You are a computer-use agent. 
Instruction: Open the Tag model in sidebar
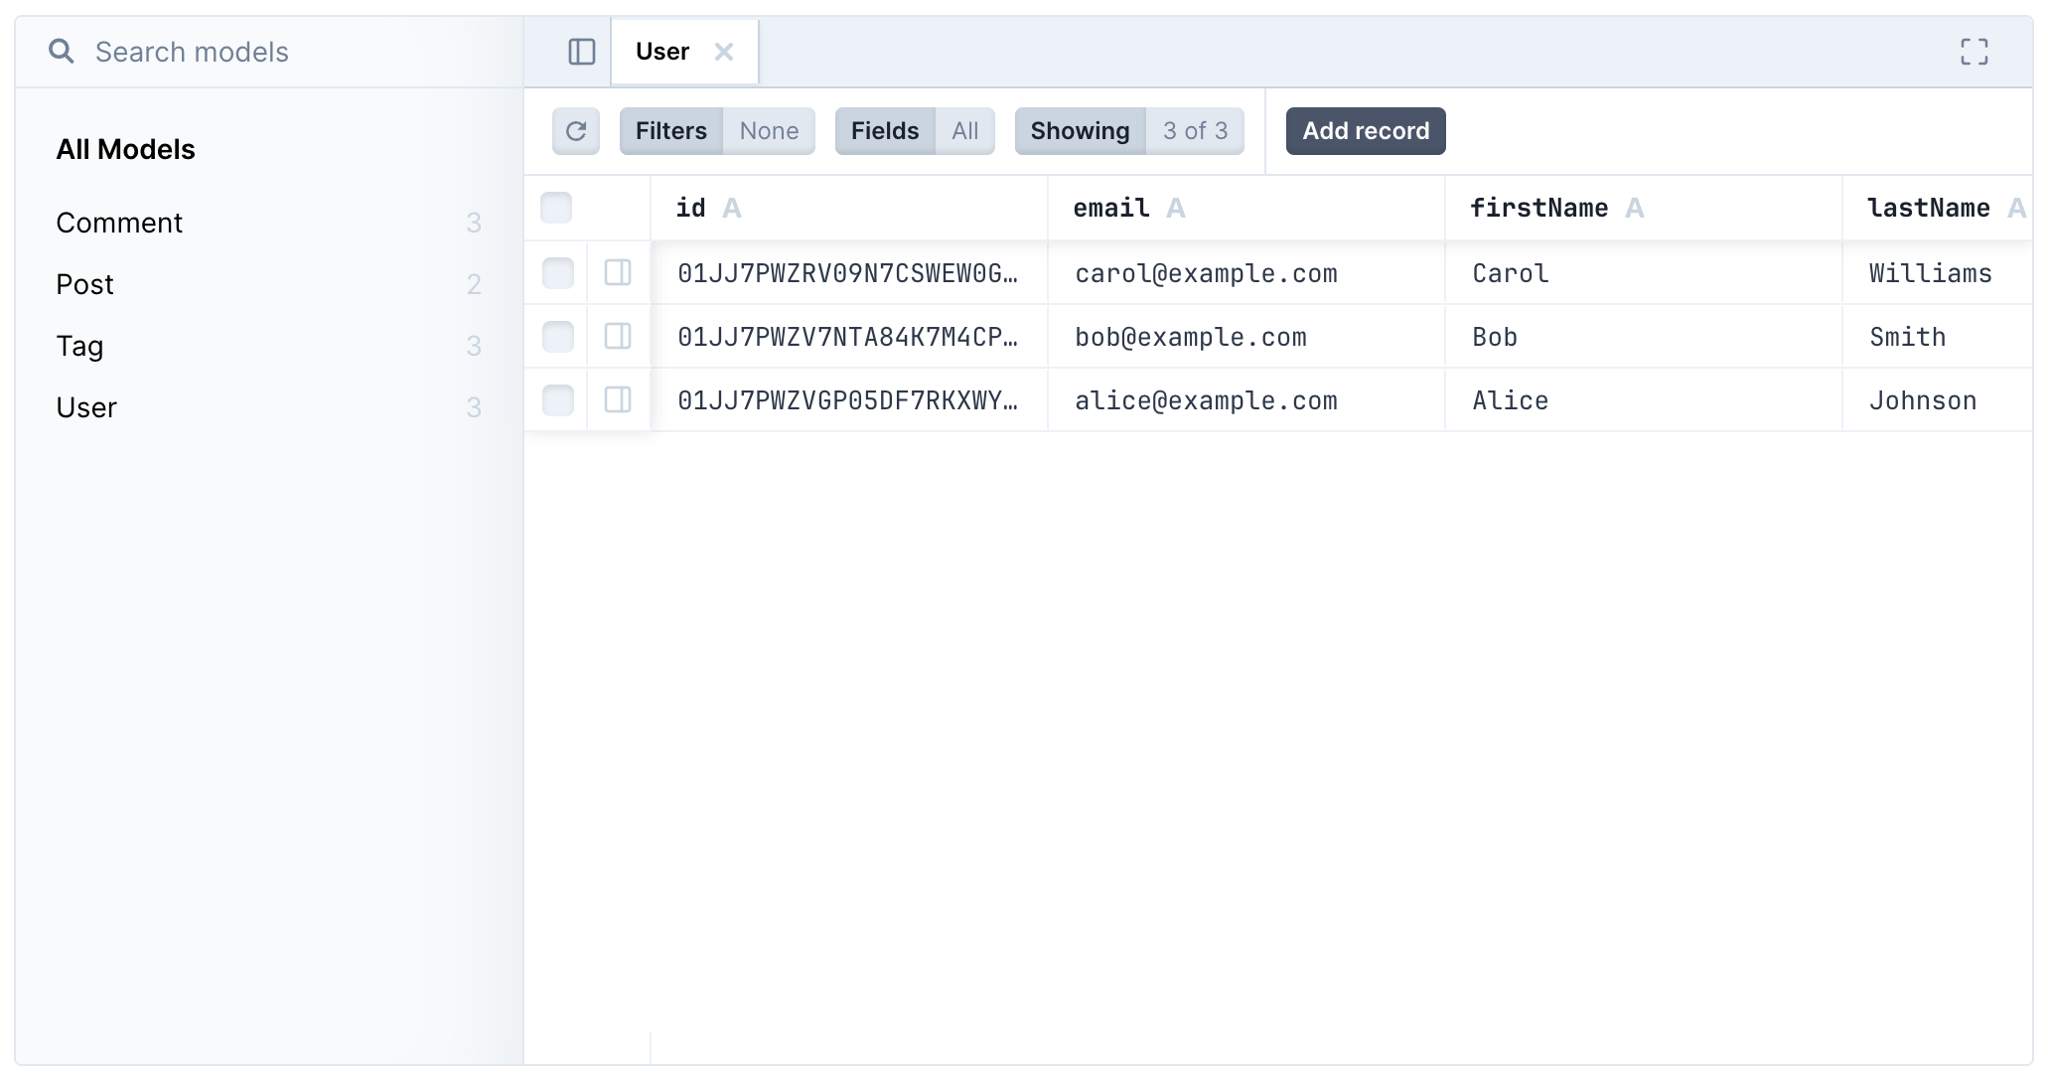pyautogui.click(x=78, y=344)
